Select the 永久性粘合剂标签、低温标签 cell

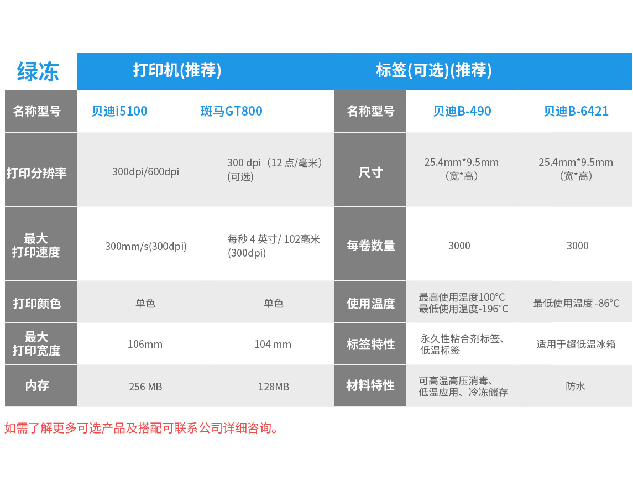point(462,344)
